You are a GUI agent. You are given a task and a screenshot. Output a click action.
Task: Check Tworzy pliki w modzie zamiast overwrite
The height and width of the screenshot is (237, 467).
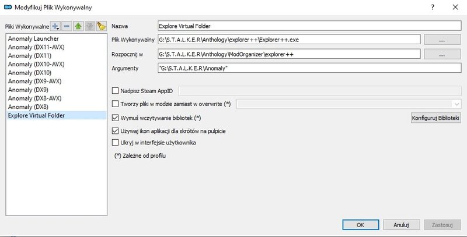[115, 104]
